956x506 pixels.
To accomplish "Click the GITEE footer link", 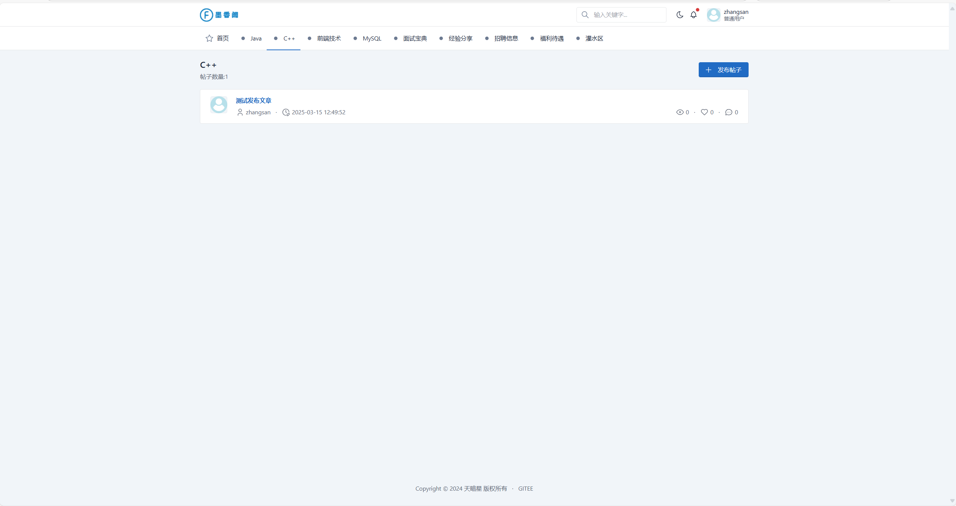I will click(525, 489).
